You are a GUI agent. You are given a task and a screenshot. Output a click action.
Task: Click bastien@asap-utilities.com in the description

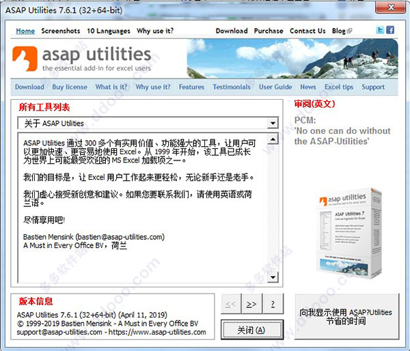pyautogui.click(x=120, y=237)
